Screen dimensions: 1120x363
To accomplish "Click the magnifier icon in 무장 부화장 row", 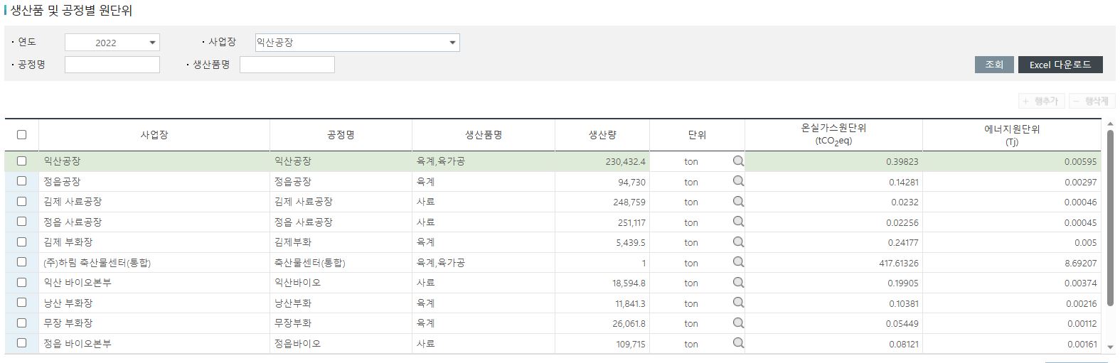I will (738, 323).
